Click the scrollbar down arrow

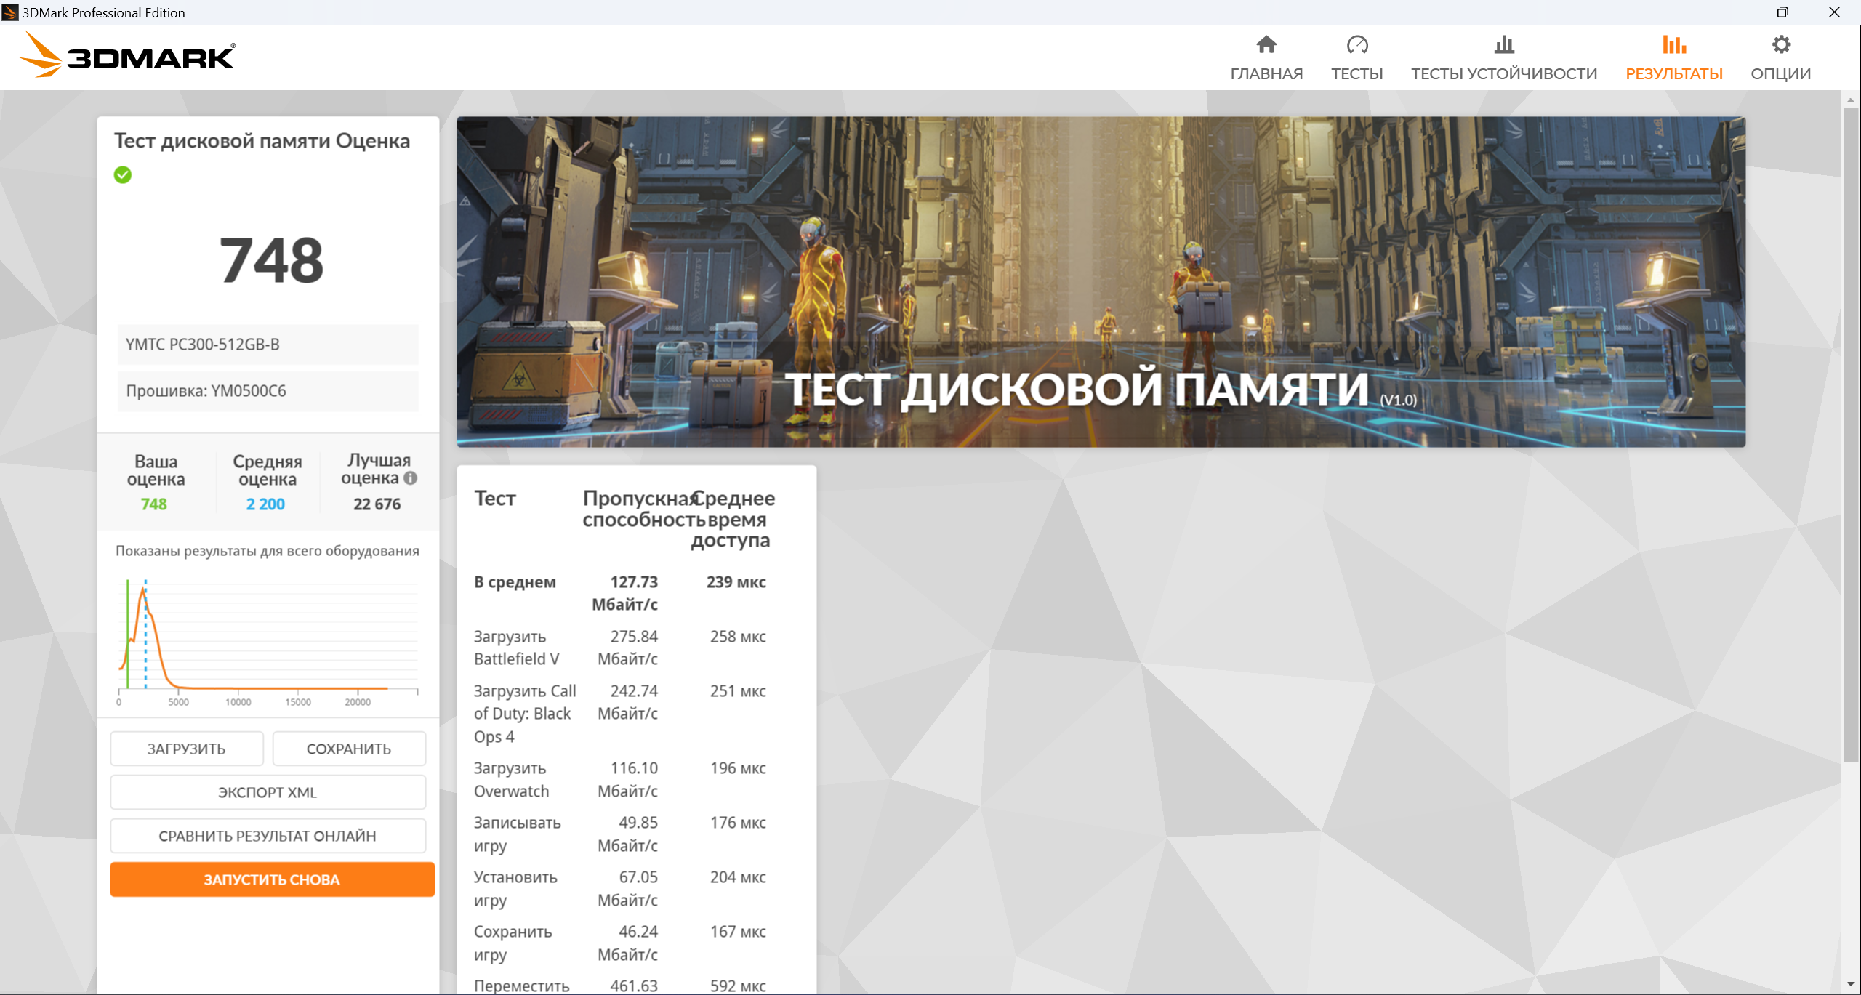click(x=1851, y=986)
